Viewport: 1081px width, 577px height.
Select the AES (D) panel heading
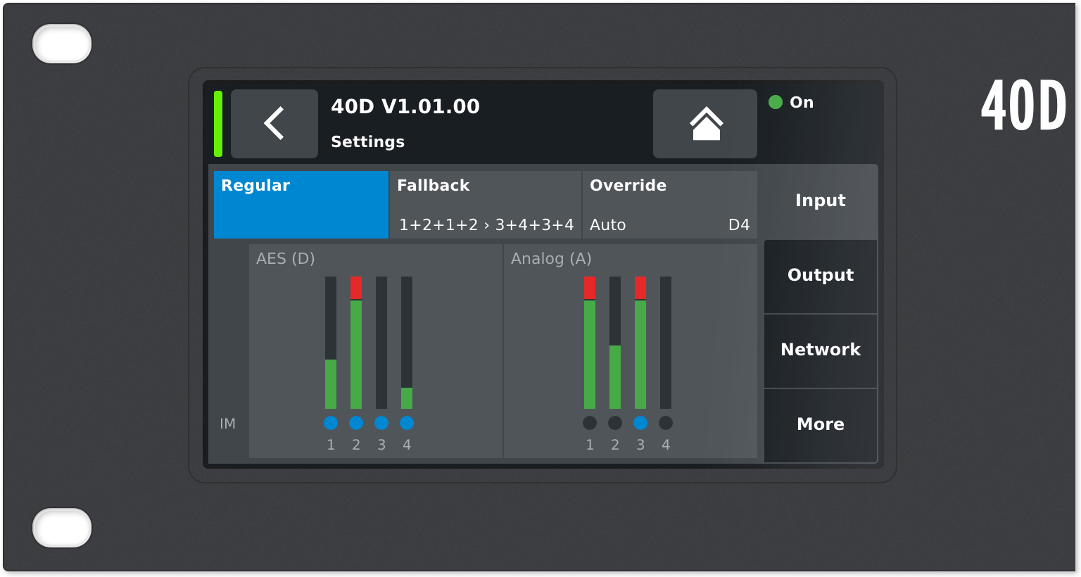(x=286, y=259)
